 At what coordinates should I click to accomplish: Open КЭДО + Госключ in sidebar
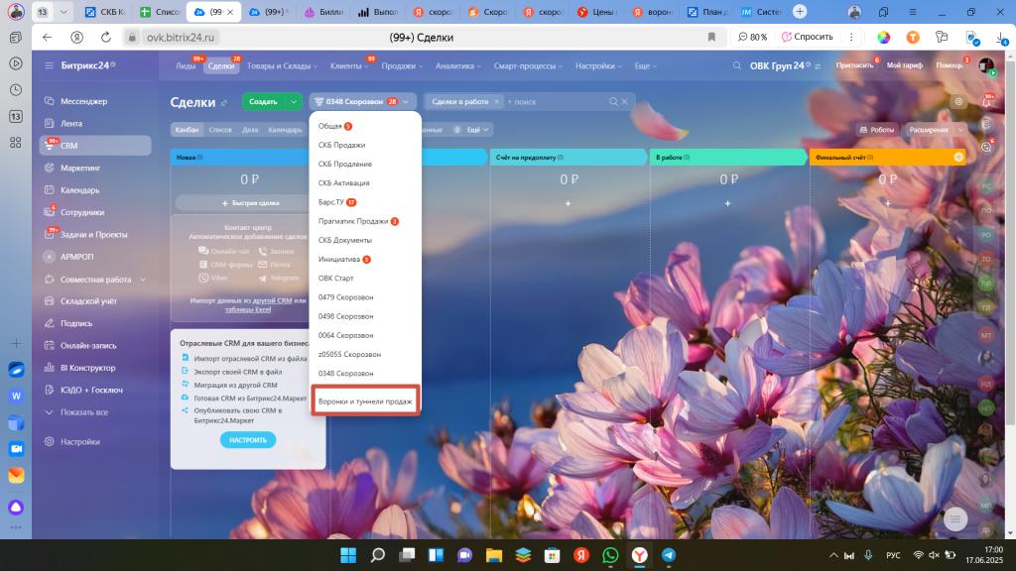[91, 390]
